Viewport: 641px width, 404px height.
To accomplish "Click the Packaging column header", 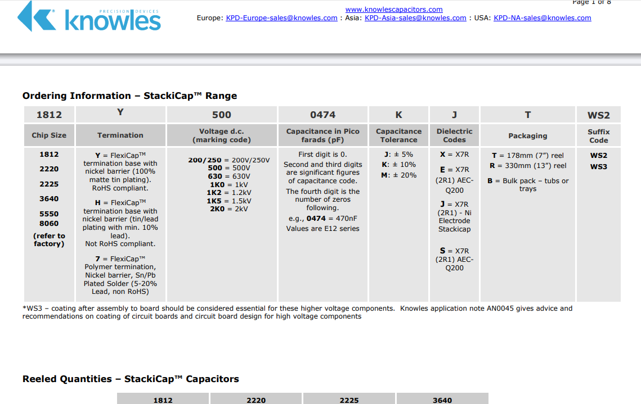I will click(527, 136).
